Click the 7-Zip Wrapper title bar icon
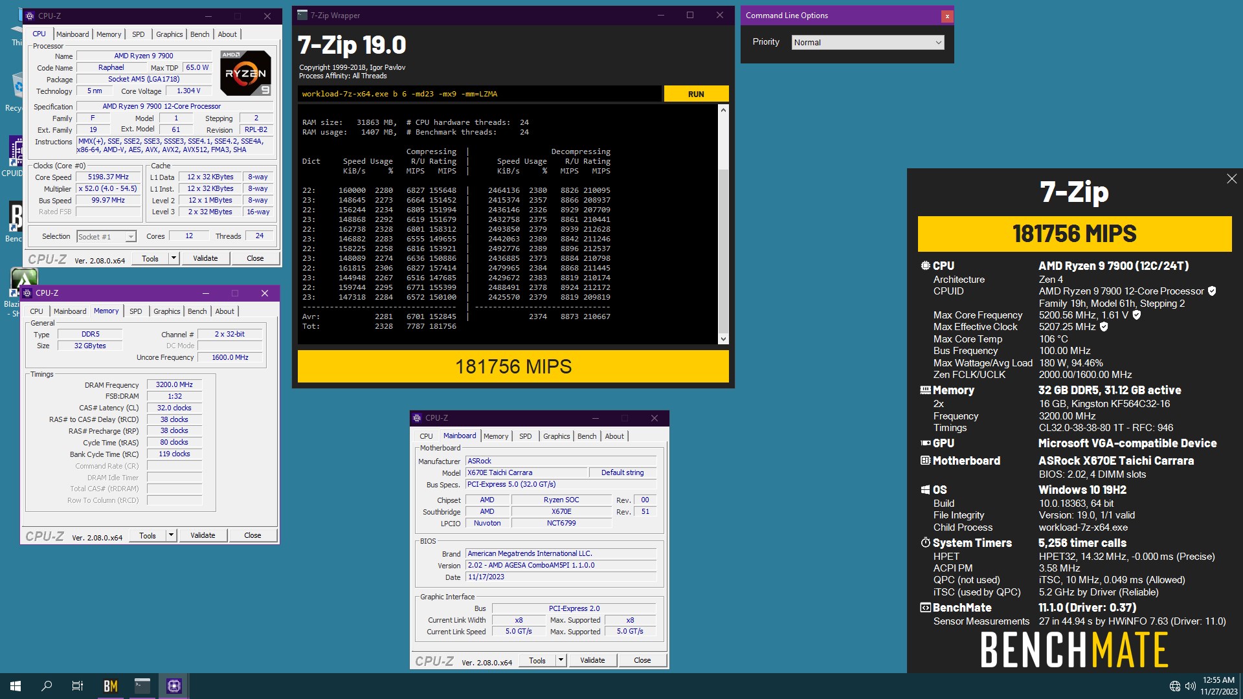Screen dimensions: 1243x699 tap(302, 16)
